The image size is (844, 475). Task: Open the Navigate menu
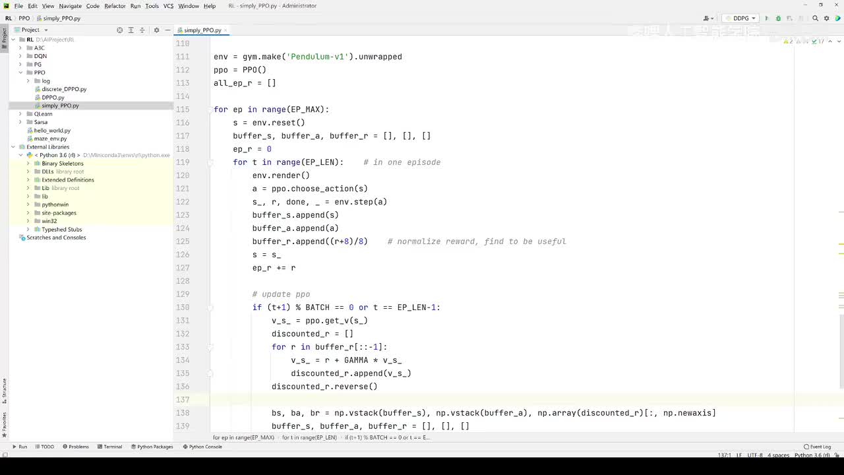[x=71, y=6]
